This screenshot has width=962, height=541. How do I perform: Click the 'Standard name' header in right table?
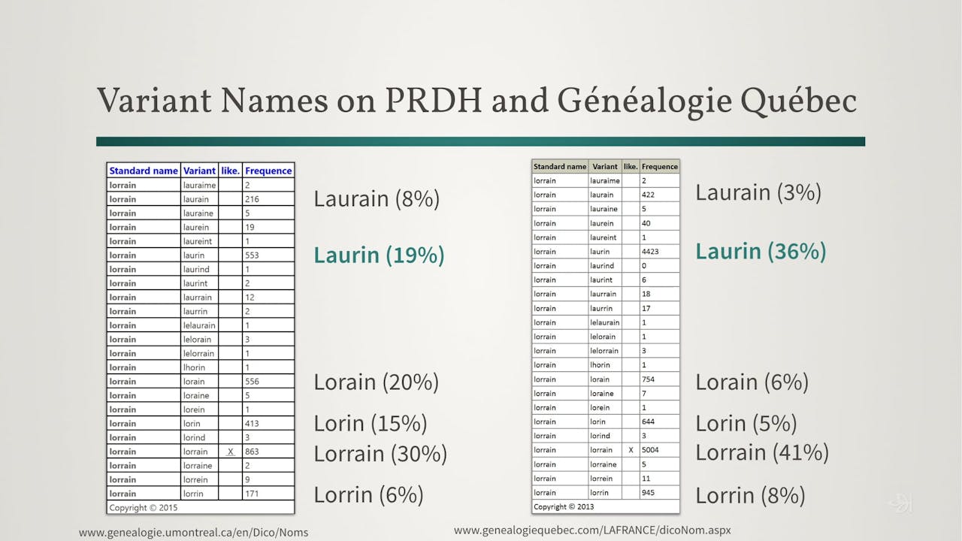(x=560, y=166)
